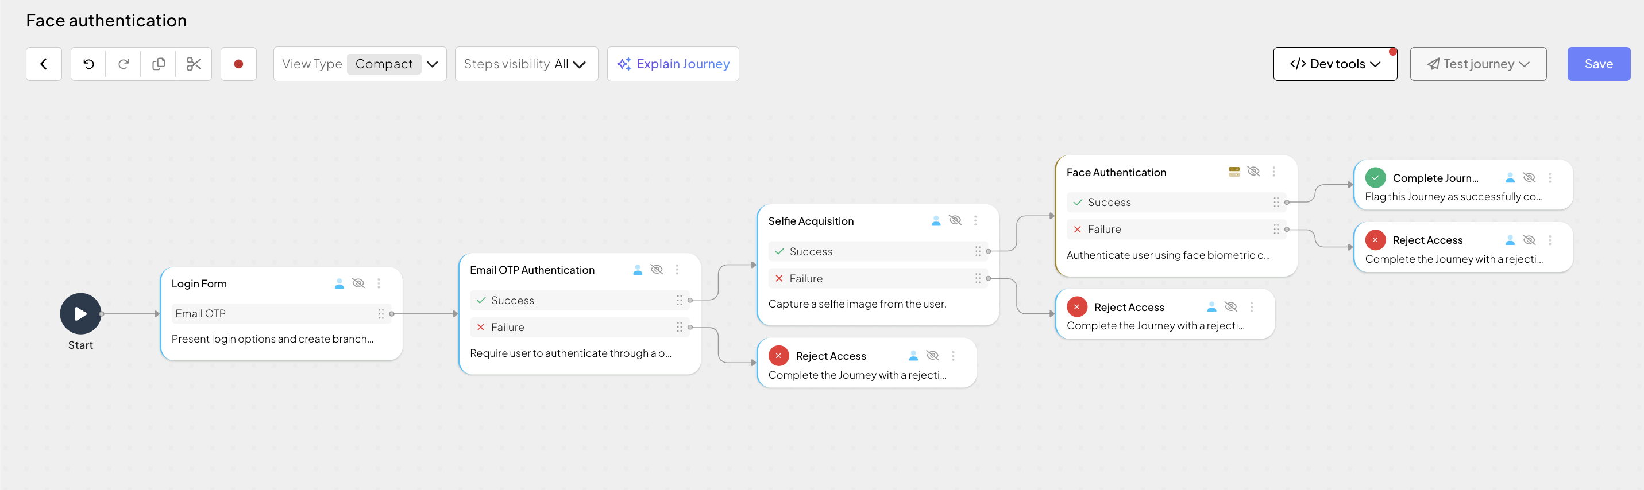
Task: Click the Complete Journey user icon
Action: coord(1510,178)
